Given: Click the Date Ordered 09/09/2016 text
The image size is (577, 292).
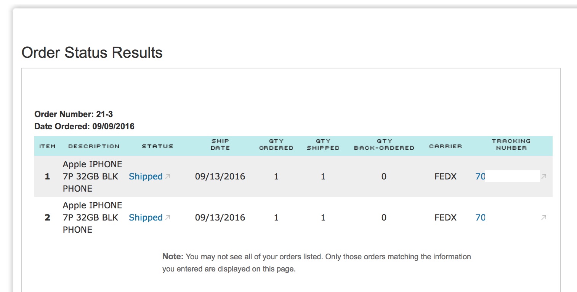Looking at the screenshot, I should coord(84,126).
